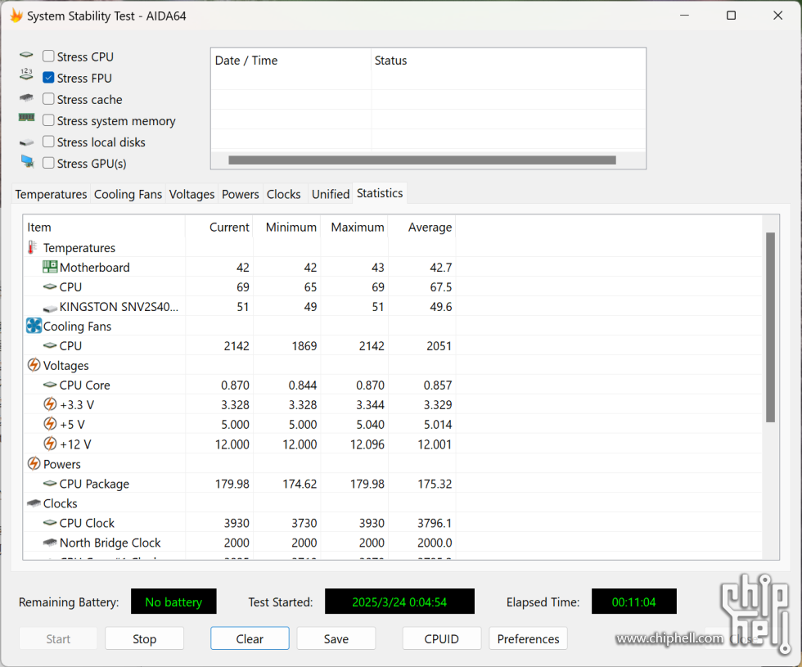Click the Statistics tab
This screenshot has width=802, height=667.
pos(380,193)
